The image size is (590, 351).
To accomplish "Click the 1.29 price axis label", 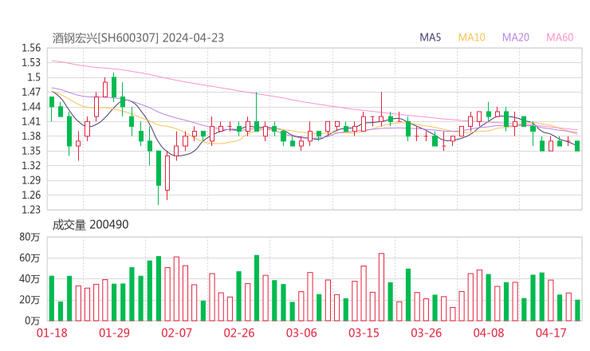I will (x=31, y=180).
